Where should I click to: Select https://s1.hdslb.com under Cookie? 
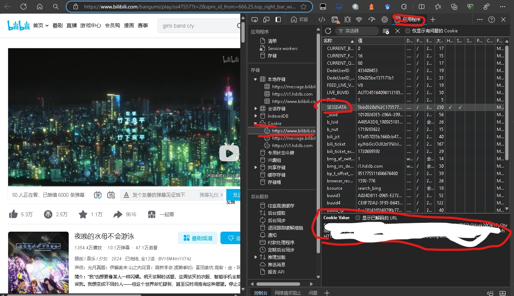pos(292,146)
